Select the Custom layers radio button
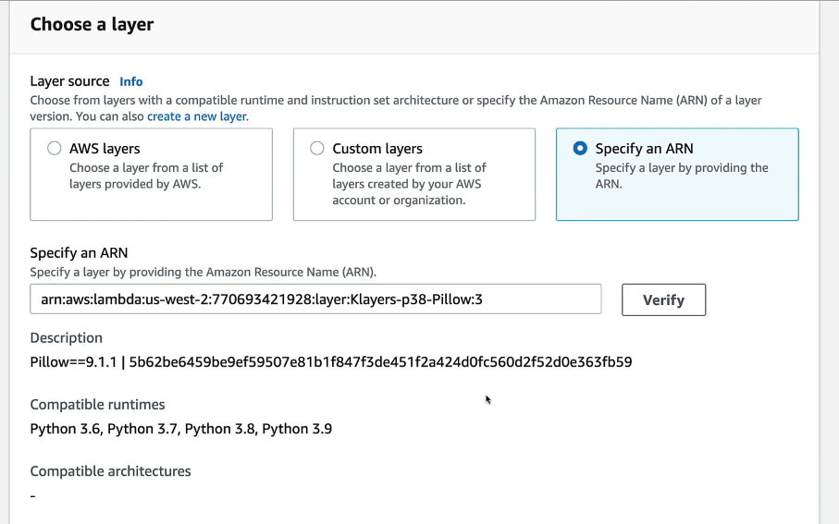Viewport: 839px width, 524px height. tap(317, 148)
